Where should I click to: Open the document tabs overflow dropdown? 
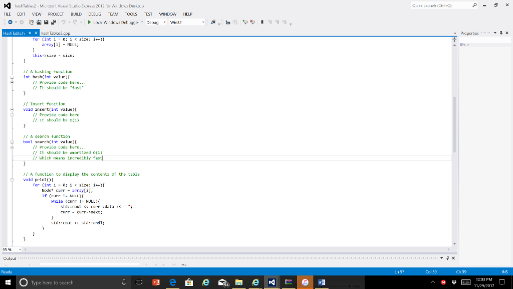455,34
